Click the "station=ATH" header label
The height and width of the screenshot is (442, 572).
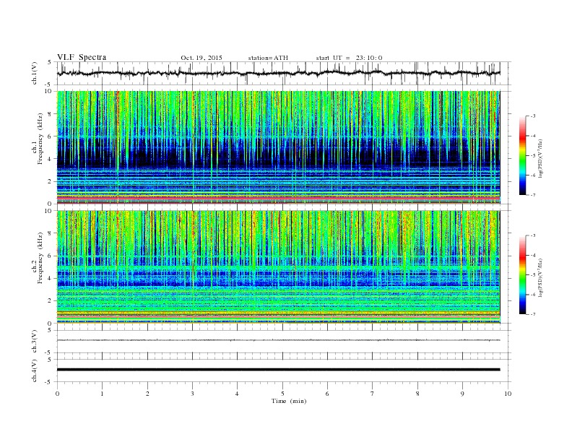[x=268, y=58]
